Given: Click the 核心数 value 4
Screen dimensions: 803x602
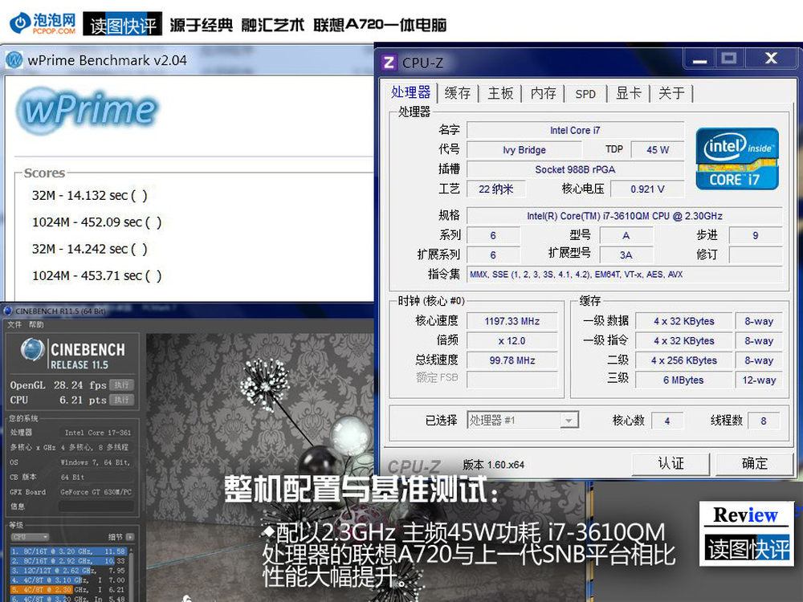Looking at the screenshot, I should [666, 421].
